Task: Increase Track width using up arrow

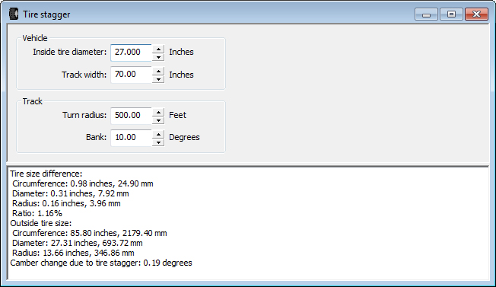Action: click(x=158, y=71)
